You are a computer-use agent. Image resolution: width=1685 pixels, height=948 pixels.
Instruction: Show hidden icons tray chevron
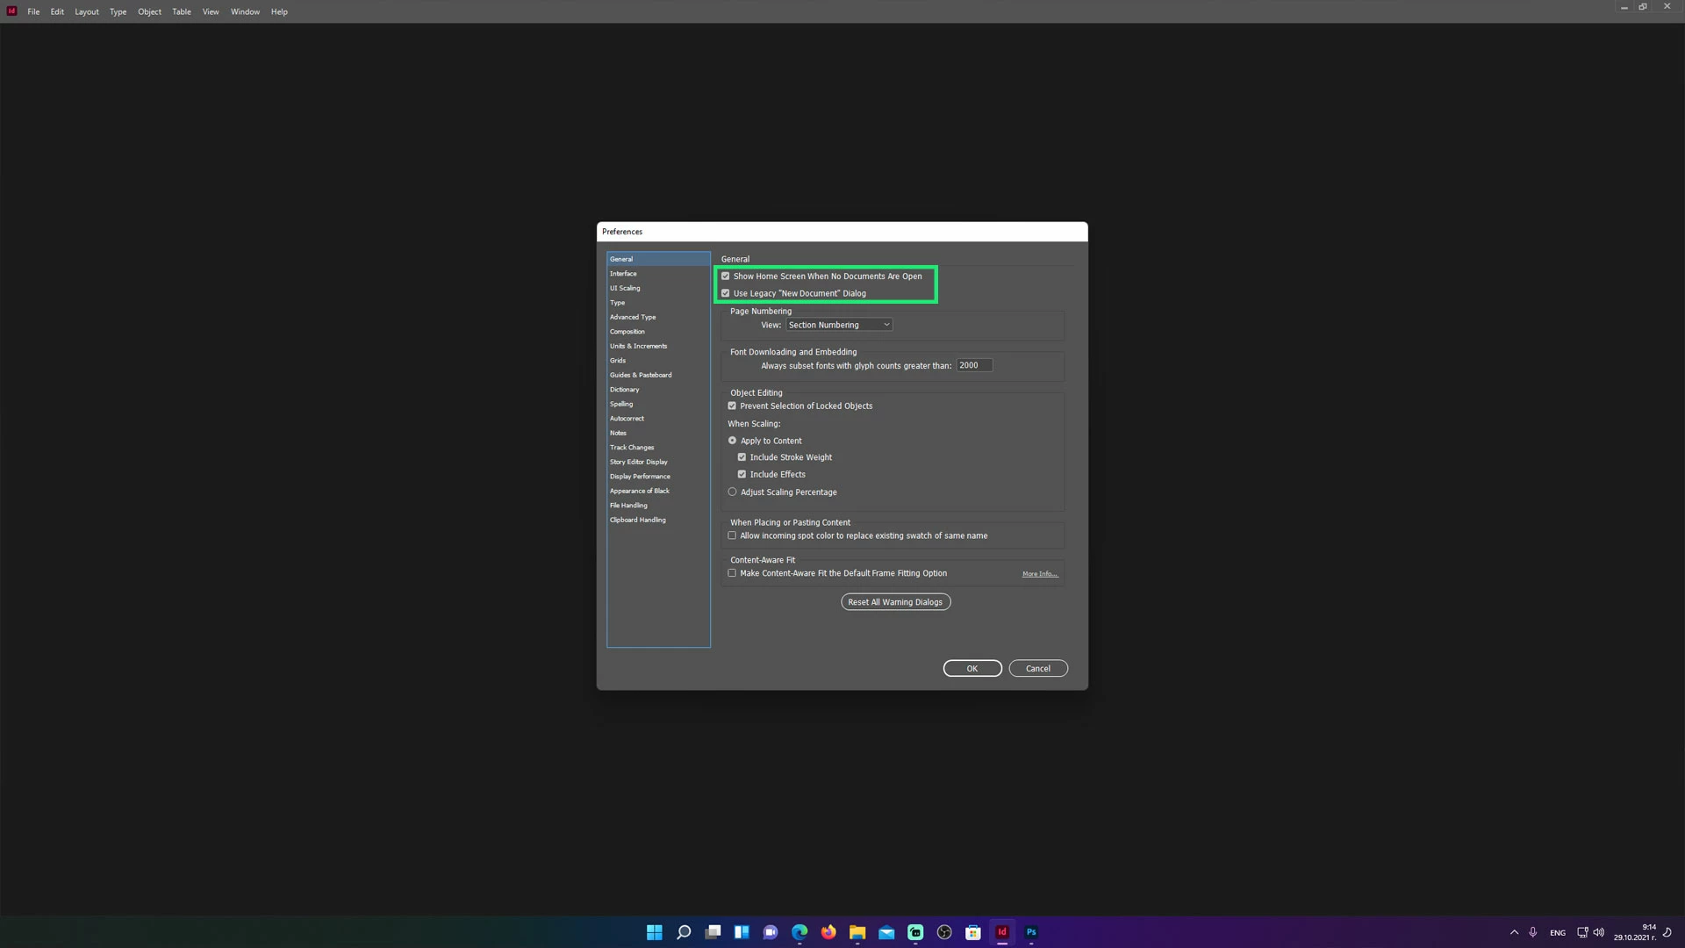tap(1514, 932)
